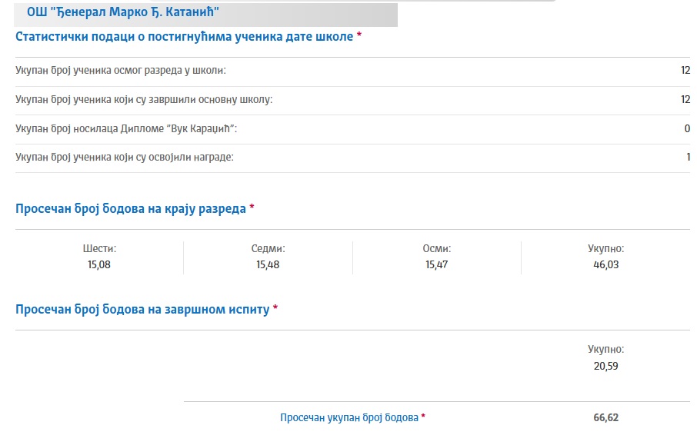The width and height of the screenshot is (697, 435).
Task: Click the Шести value 15,08
Action: click(98, 264)
